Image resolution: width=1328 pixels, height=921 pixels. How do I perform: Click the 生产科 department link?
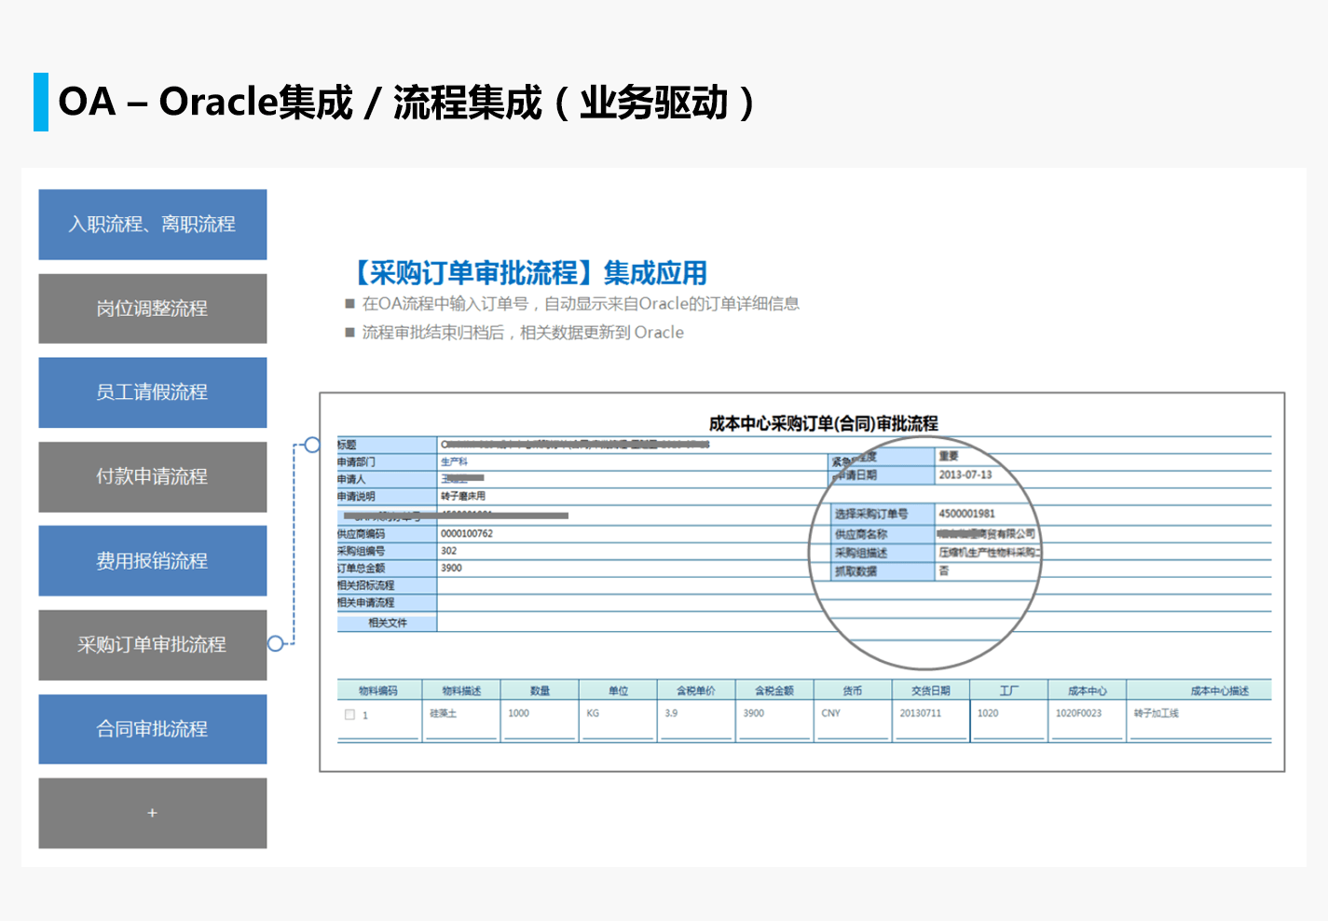(454, 461)
